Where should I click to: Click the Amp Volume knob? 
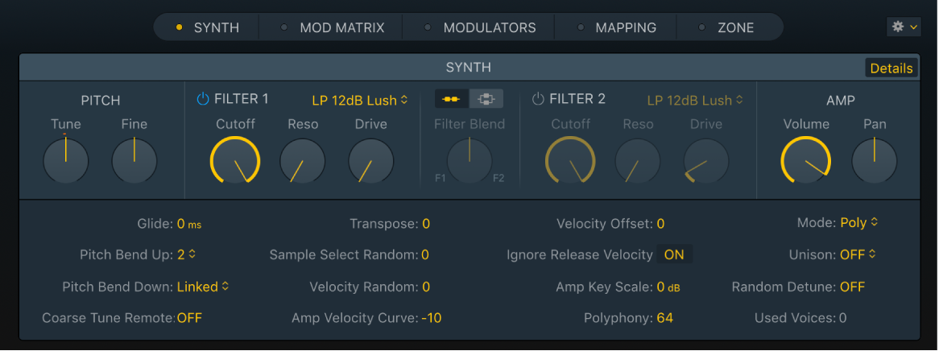coord(805,159)
